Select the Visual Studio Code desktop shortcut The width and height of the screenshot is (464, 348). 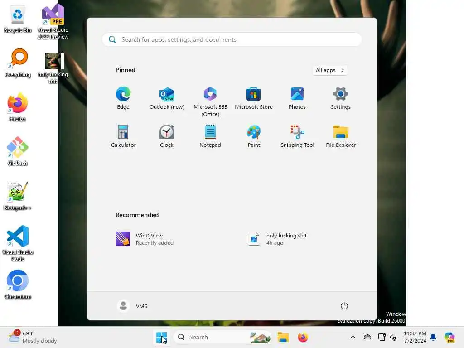(x=18, y=243)
